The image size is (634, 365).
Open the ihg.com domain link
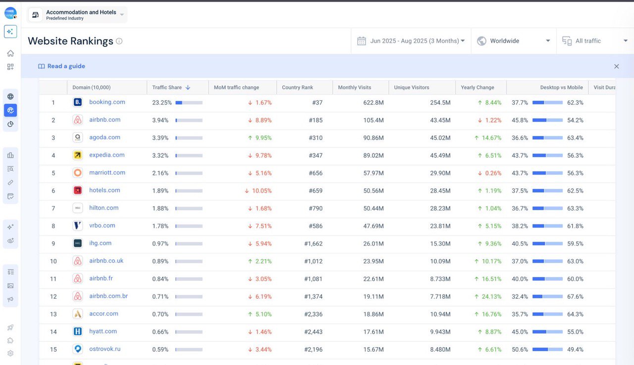[100, 243]
